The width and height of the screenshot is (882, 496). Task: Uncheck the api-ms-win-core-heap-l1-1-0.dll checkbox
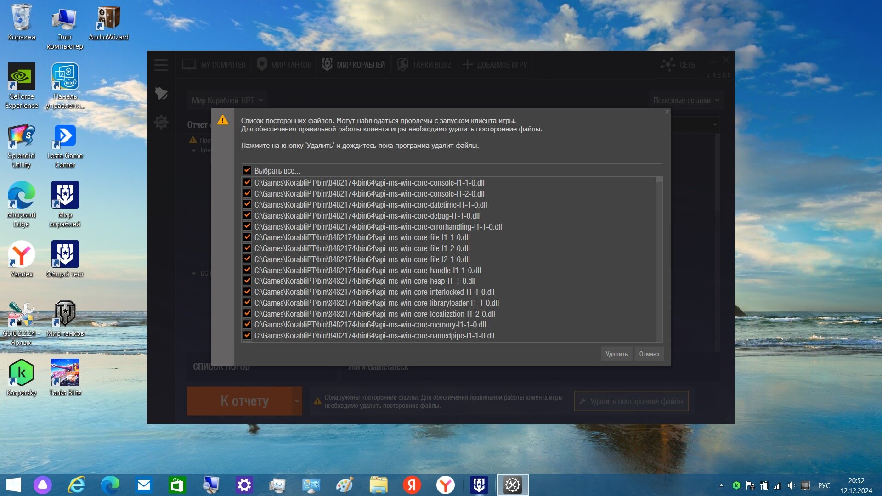pos(247,281)
